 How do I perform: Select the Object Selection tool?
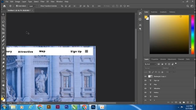(3, 26)
